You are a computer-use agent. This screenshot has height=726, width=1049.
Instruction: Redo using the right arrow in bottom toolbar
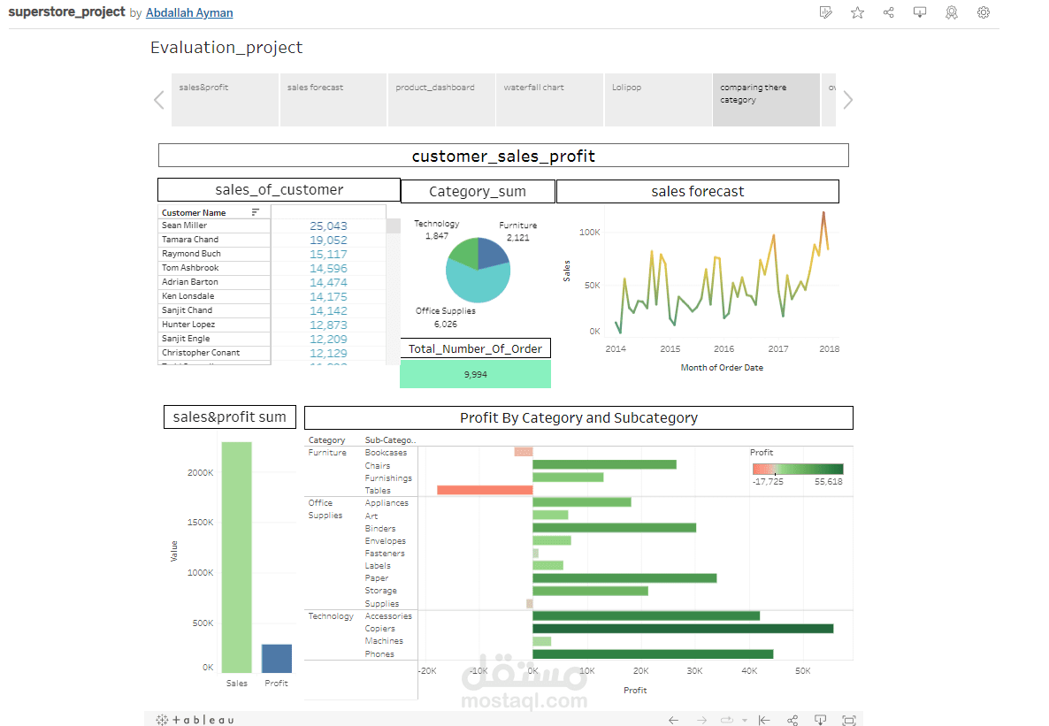click(x=701, y=720)
